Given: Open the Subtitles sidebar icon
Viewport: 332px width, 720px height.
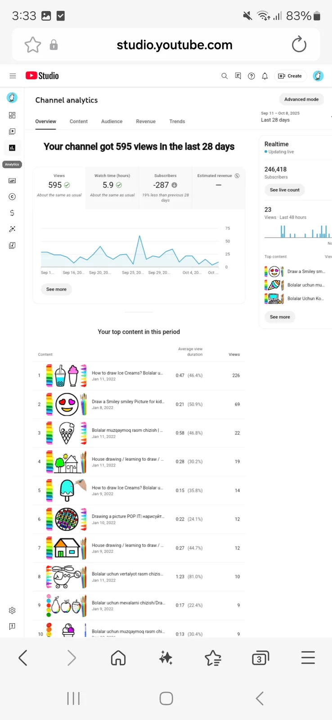Looking at the screenshot, I should (12, 180).
